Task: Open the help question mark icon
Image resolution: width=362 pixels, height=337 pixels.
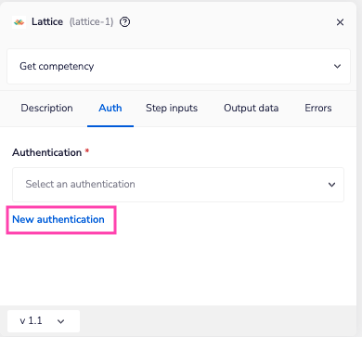Action: [125, 22]
